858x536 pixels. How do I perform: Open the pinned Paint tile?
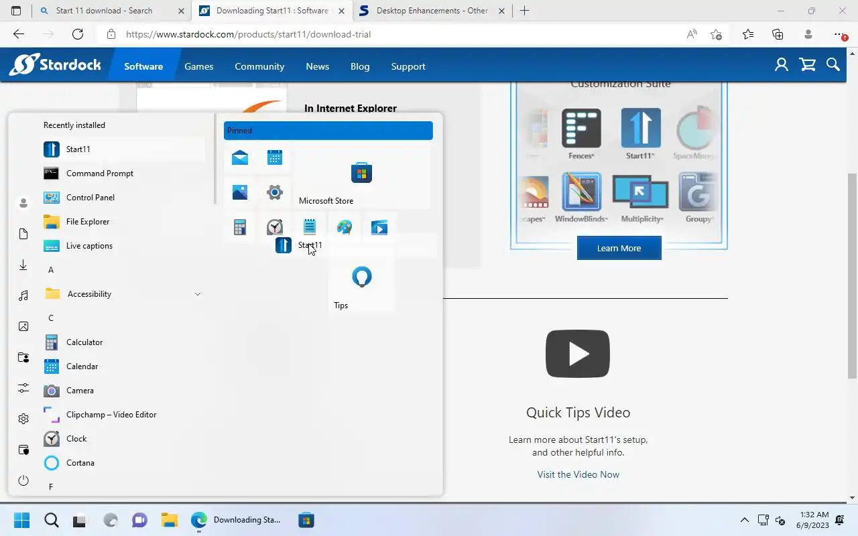pos(345,227)
